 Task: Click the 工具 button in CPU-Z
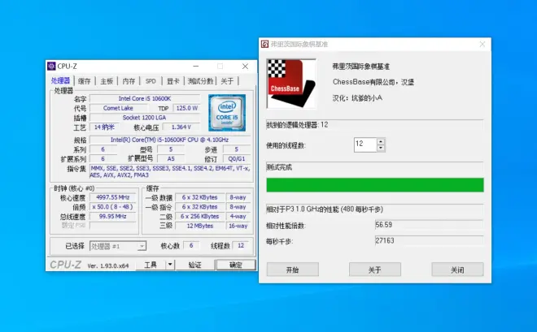pos(151,265)
